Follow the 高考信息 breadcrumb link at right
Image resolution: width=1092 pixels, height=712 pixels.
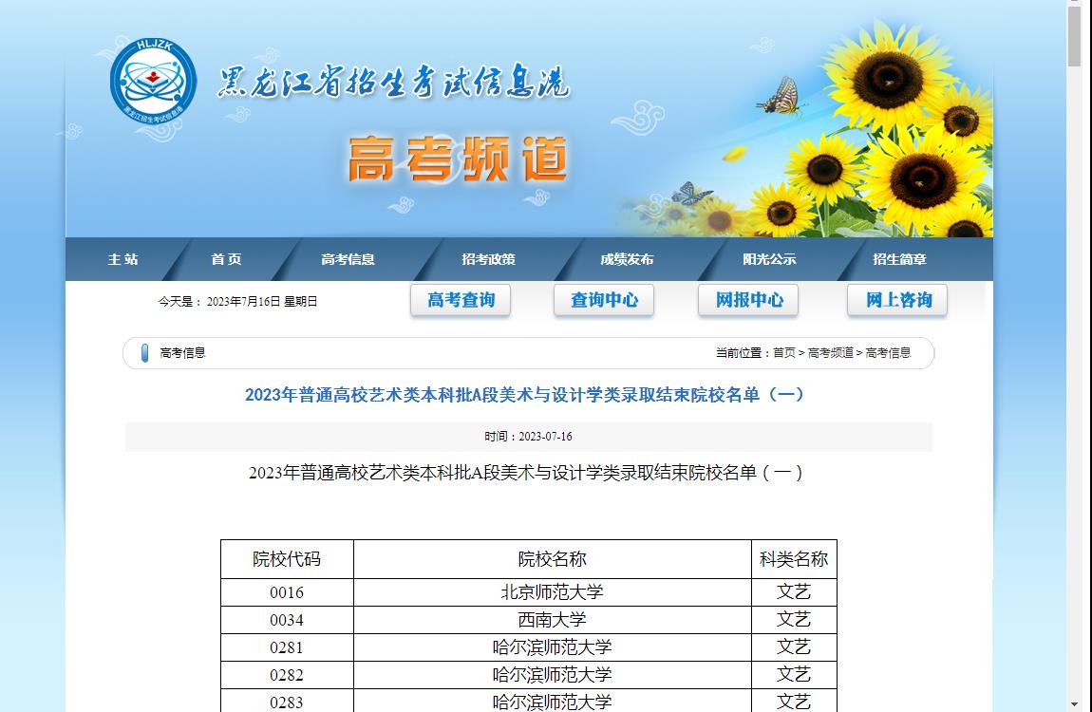coord(888,353)
